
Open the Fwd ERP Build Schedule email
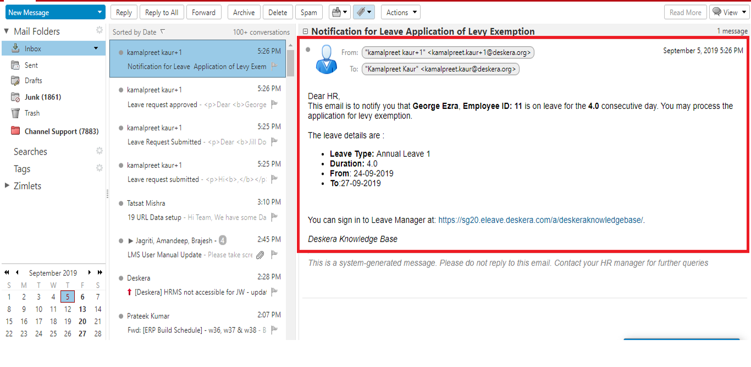click(198, 322)
